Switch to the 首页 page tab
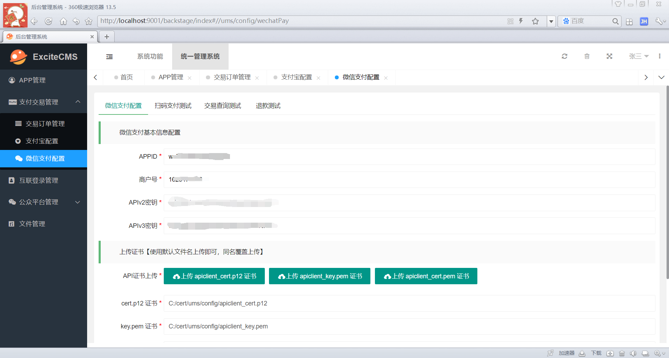 point(124,77)
